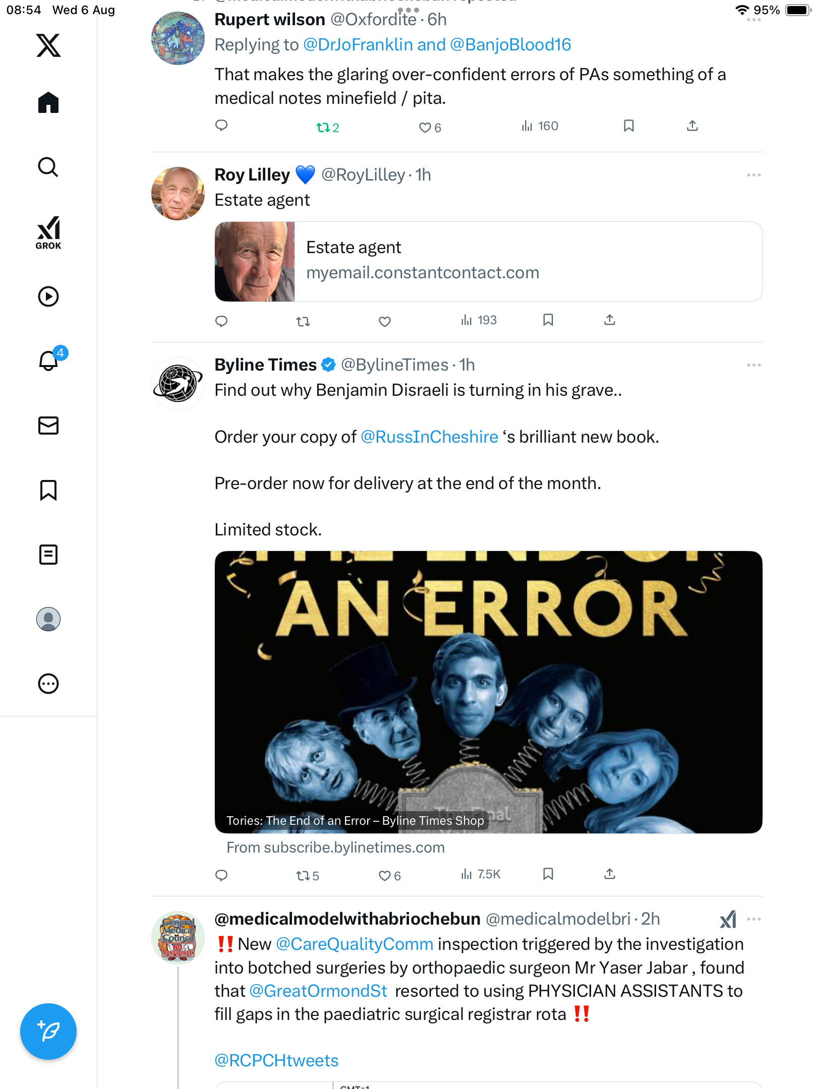Open the video play tab in the sidebar
Image resolution: width=817 pixels, height=1089 pixels.
click(x=48, y=296)
